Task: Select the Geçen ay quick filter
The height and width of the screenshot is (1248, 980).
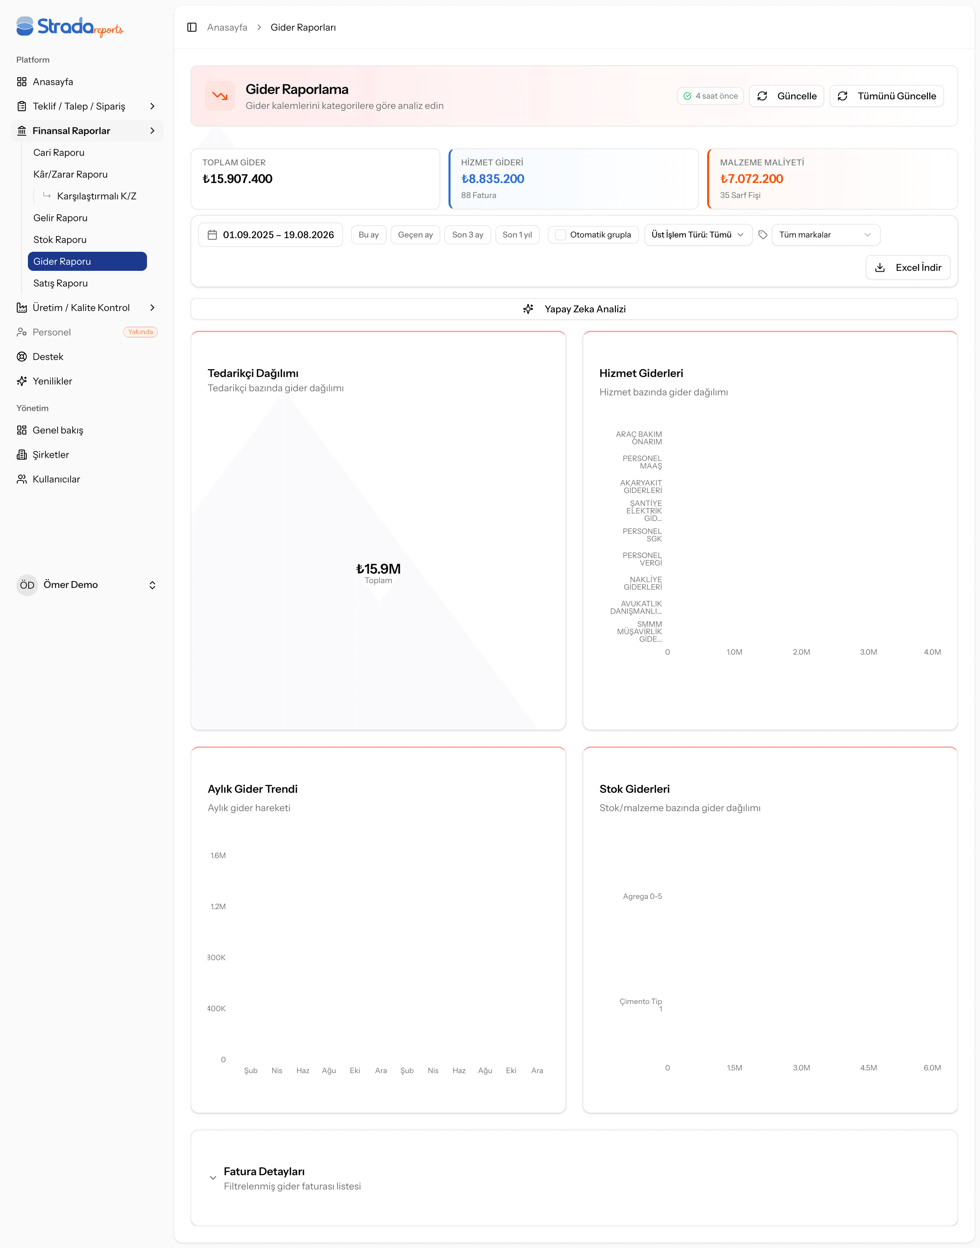Action: (415, 235)
